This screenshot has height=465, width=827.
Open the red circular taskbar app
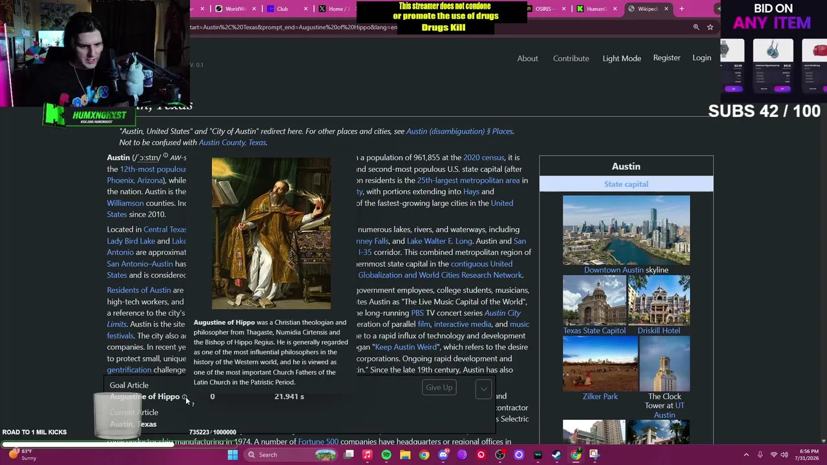pyautogui.click(x=481, y=455)
